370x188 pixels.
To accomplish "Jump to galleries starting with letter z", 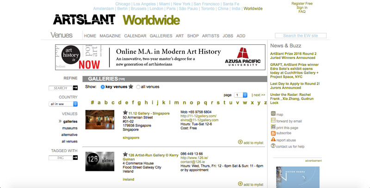I will 265,102.
